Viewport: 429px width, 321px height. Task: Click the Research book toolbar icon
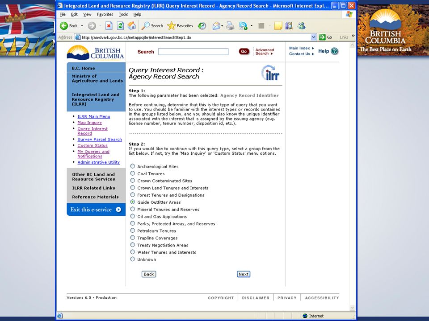[x=289, y=26]
